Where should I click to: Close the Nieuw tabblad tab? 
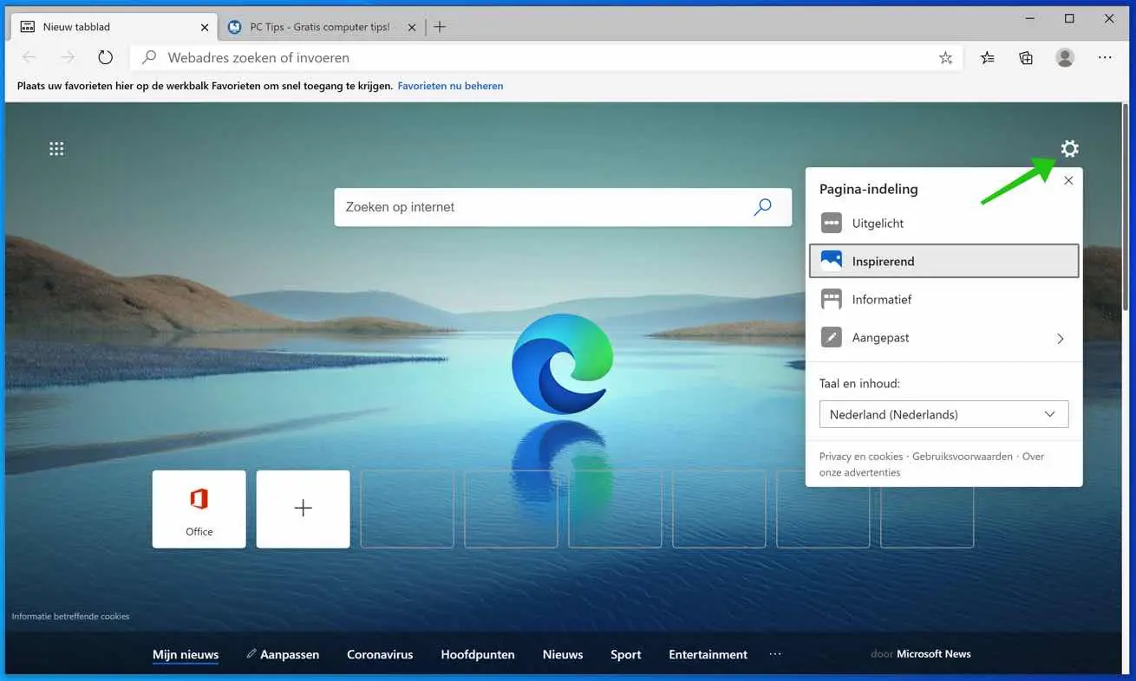[205, 27]
